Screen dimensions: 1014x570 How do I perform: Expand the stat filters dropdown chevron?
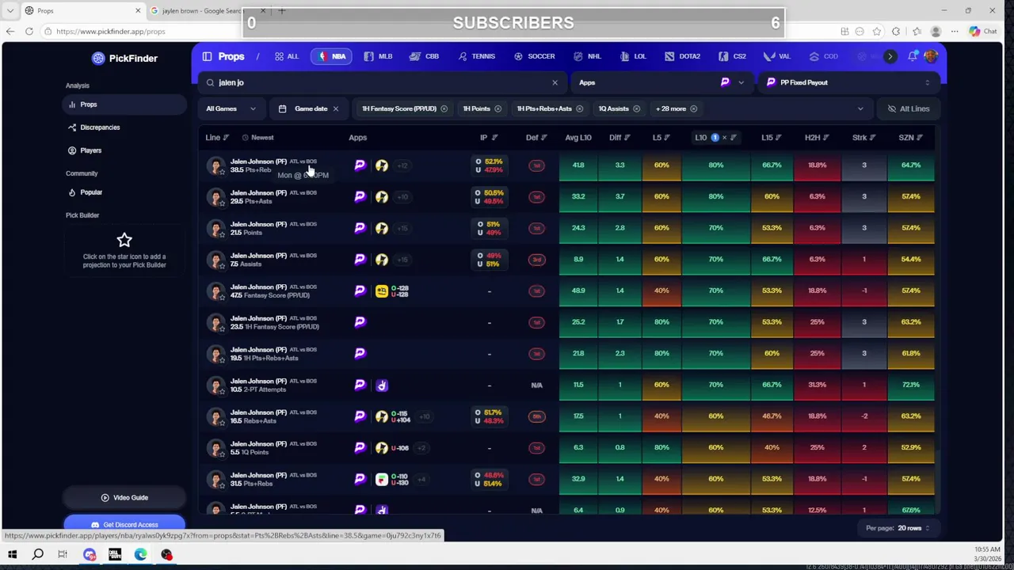coord(860,108)
